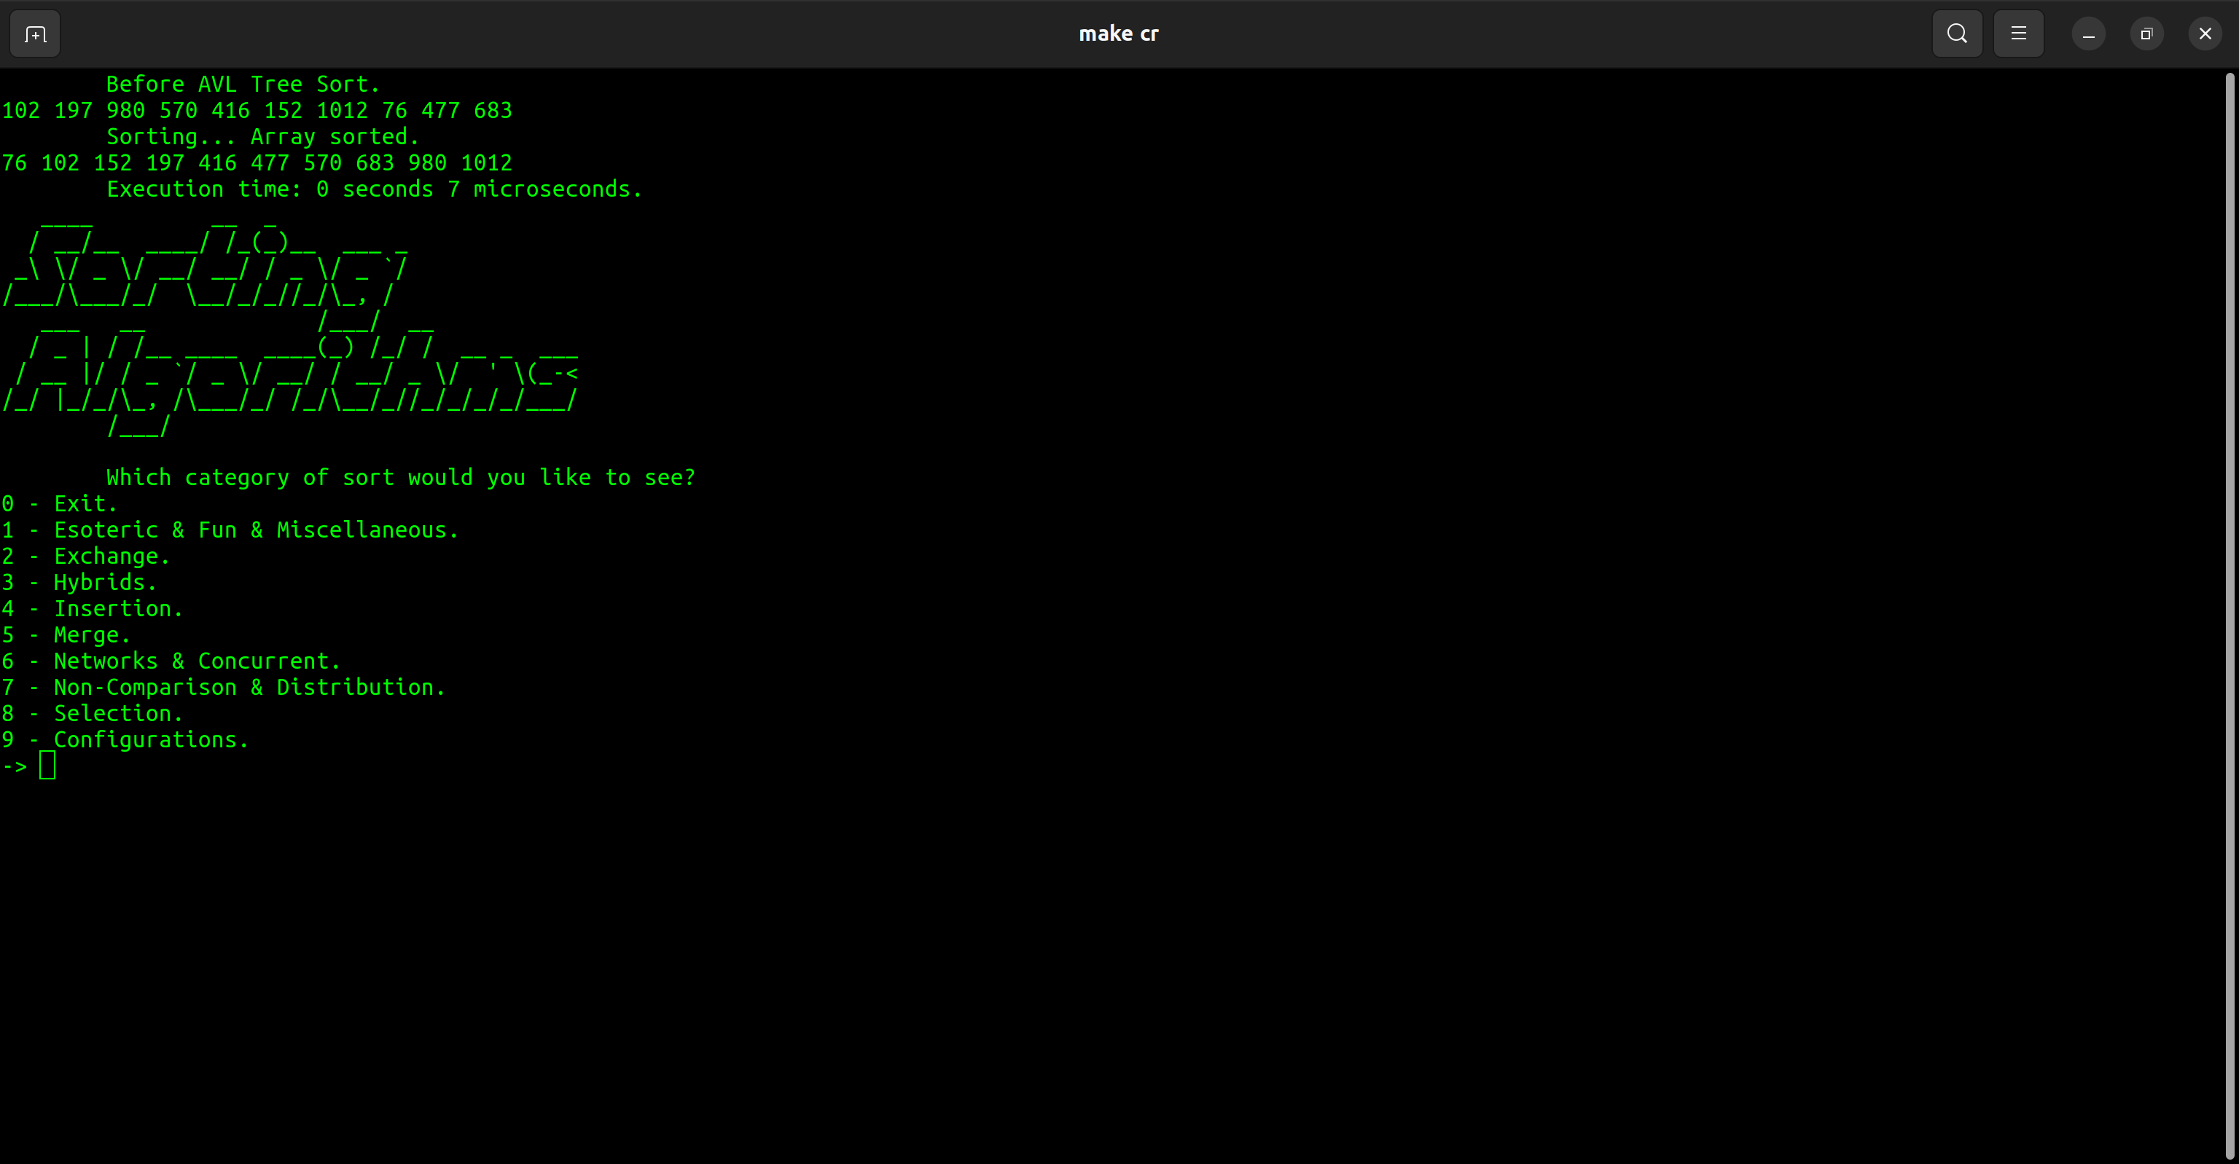
Task: Click 'Networks & Concurrent' option text
Action: coord(197,661)
